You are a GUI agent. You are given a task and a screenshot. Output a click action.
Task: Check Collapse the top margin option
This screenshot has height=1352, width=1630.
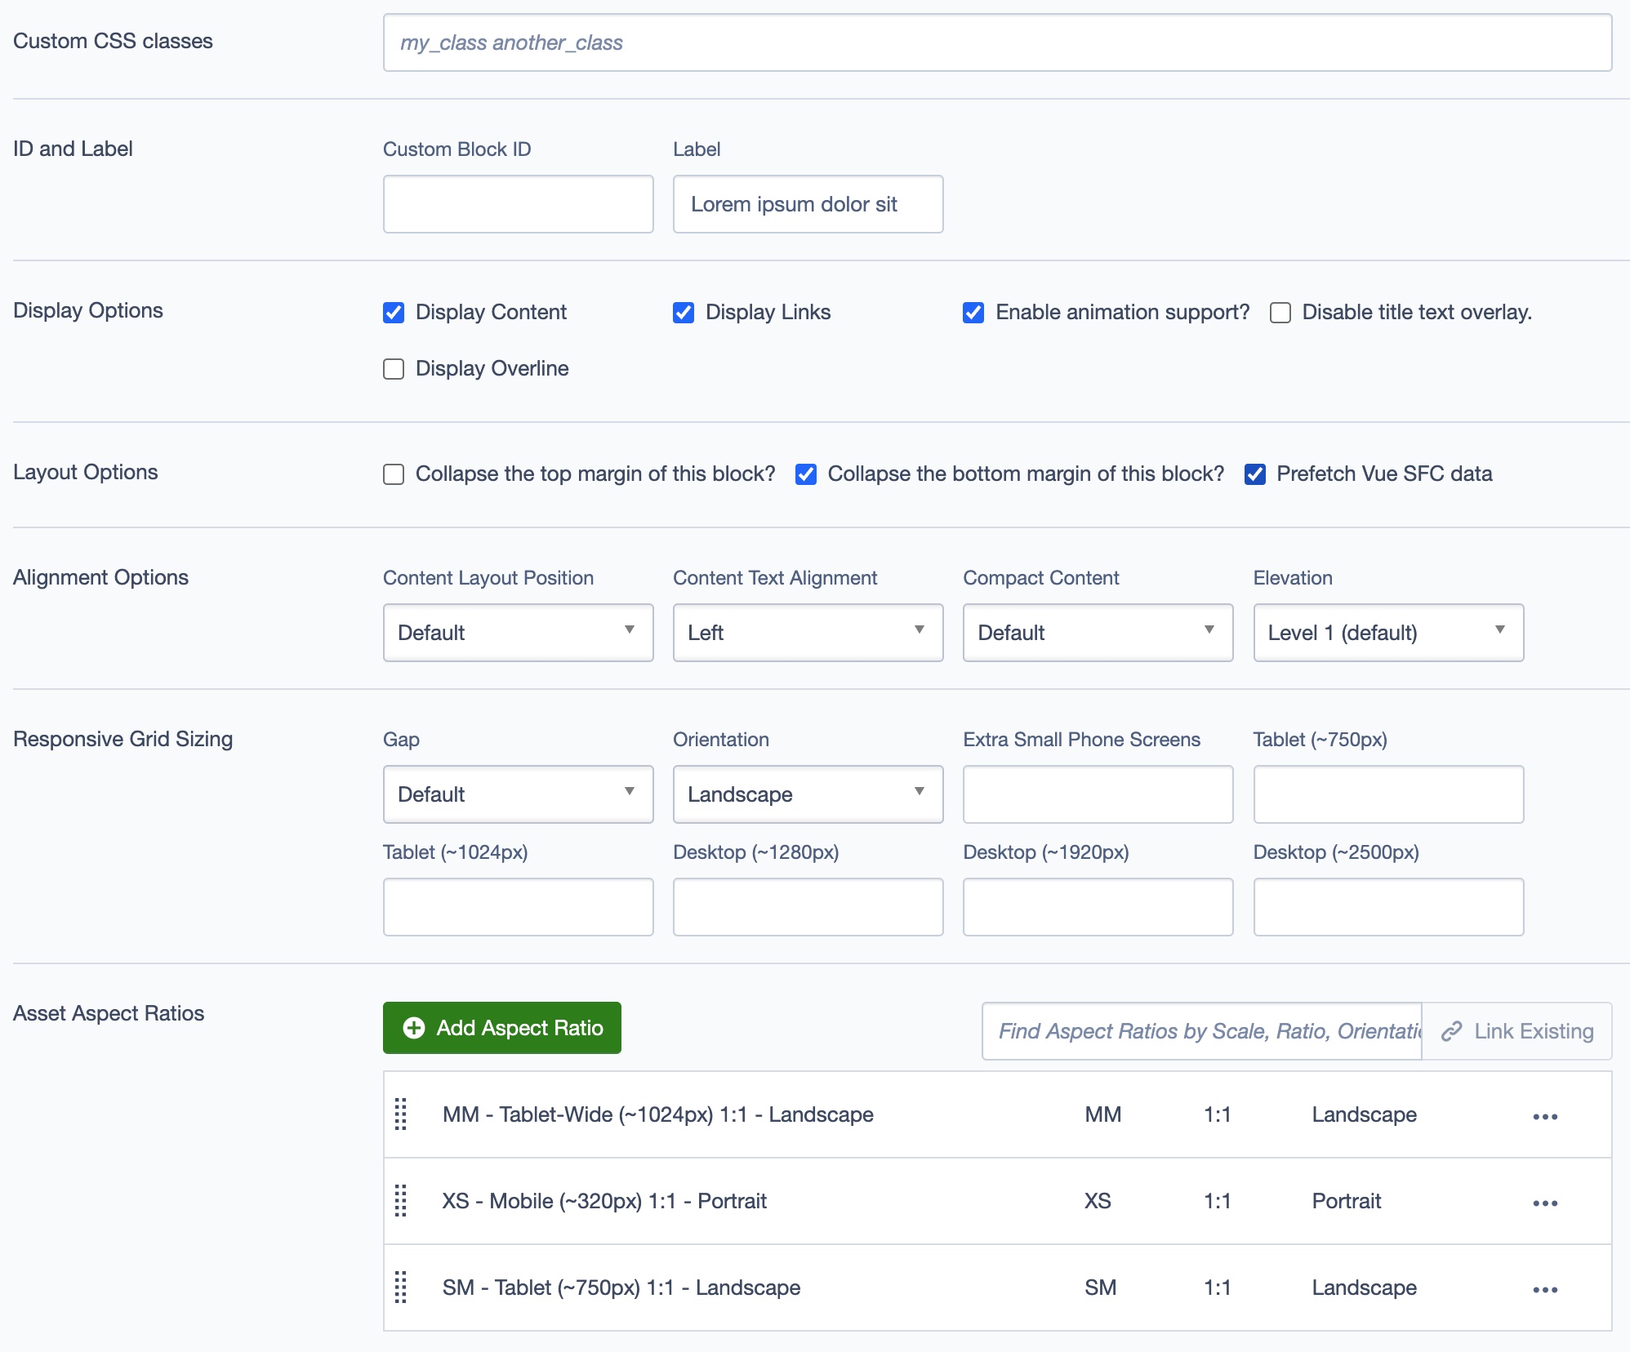pos(394,474)
